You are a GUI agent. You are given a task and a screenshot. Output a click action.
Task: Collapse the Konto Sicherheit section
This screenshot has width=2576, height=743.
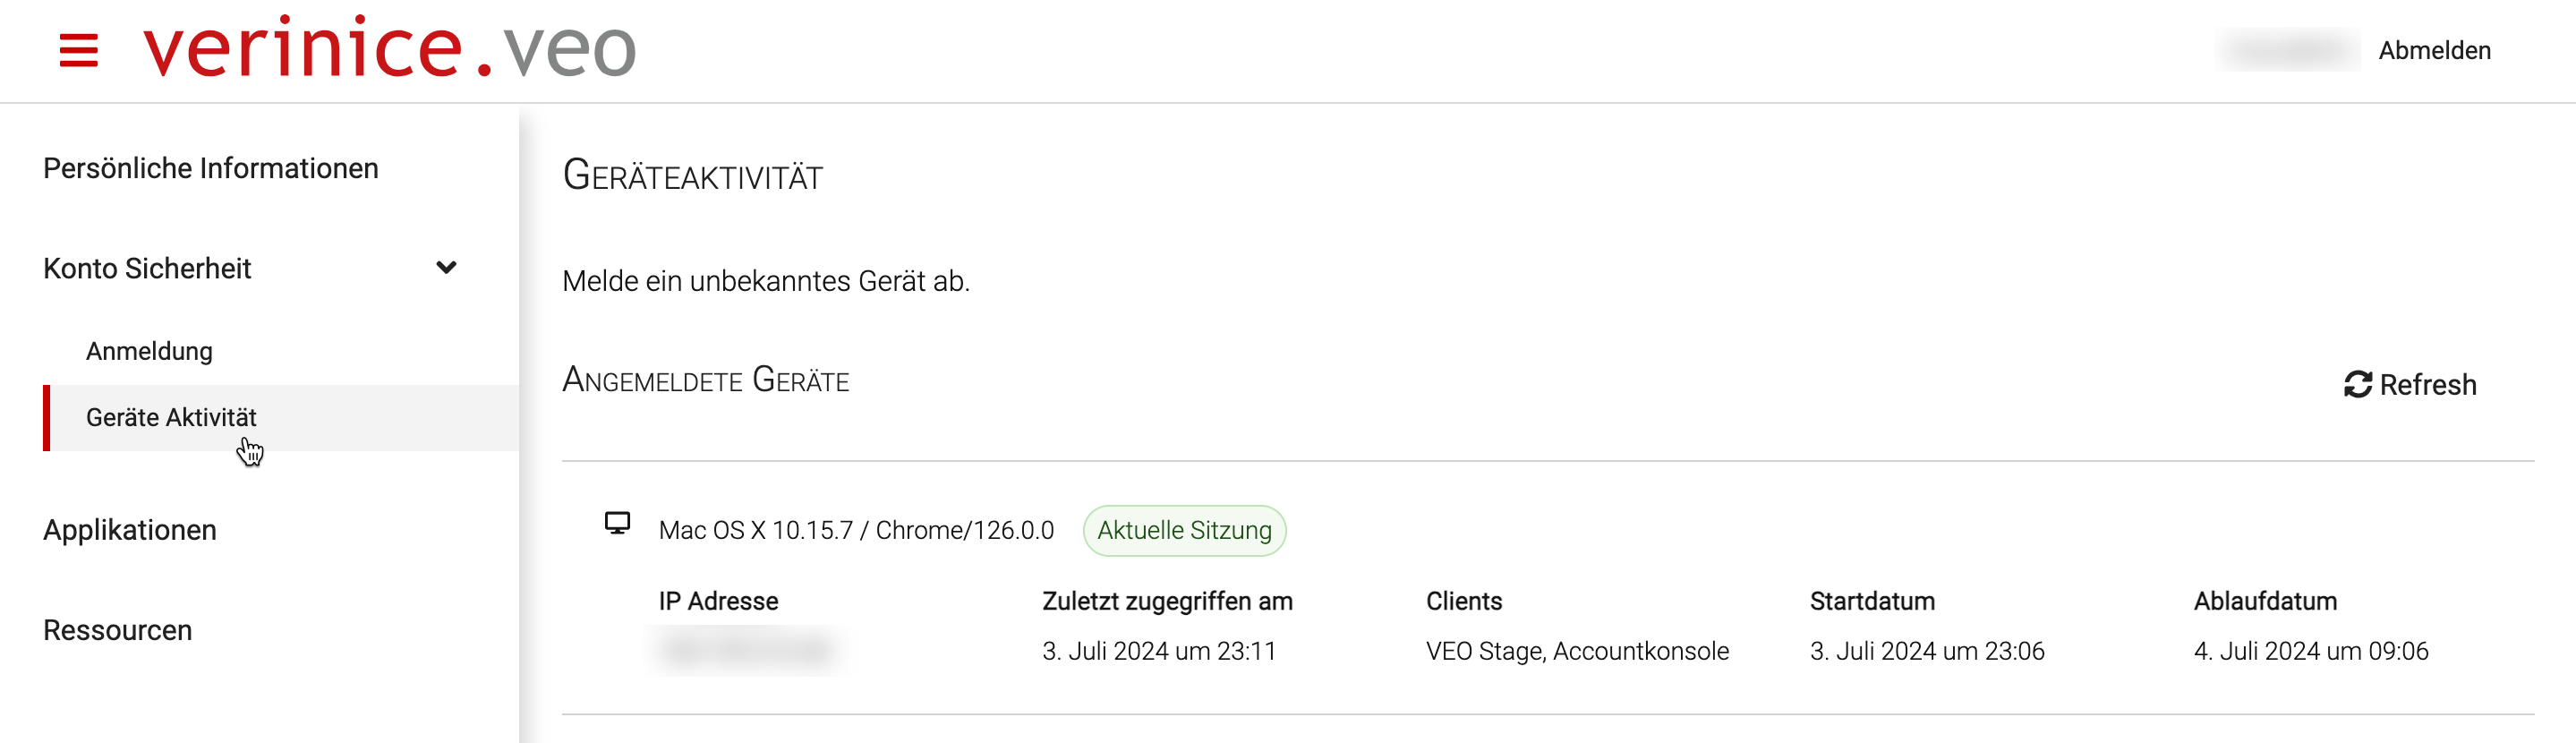coord(447,268)
